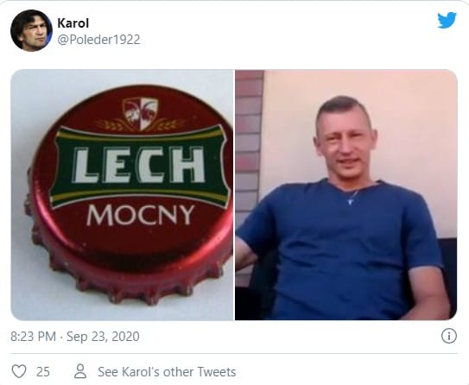Open See Karol's other Tweets link
The image size is (469, 385).
pos(167,372)
